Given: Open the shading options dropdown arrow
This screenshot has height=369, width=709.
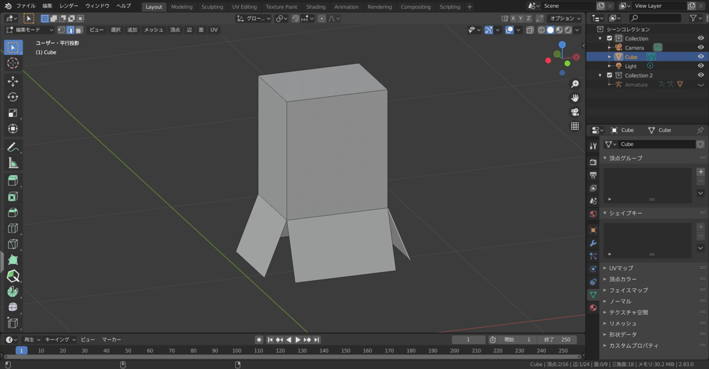Looking at the screenshot, I should coord(577,30).
